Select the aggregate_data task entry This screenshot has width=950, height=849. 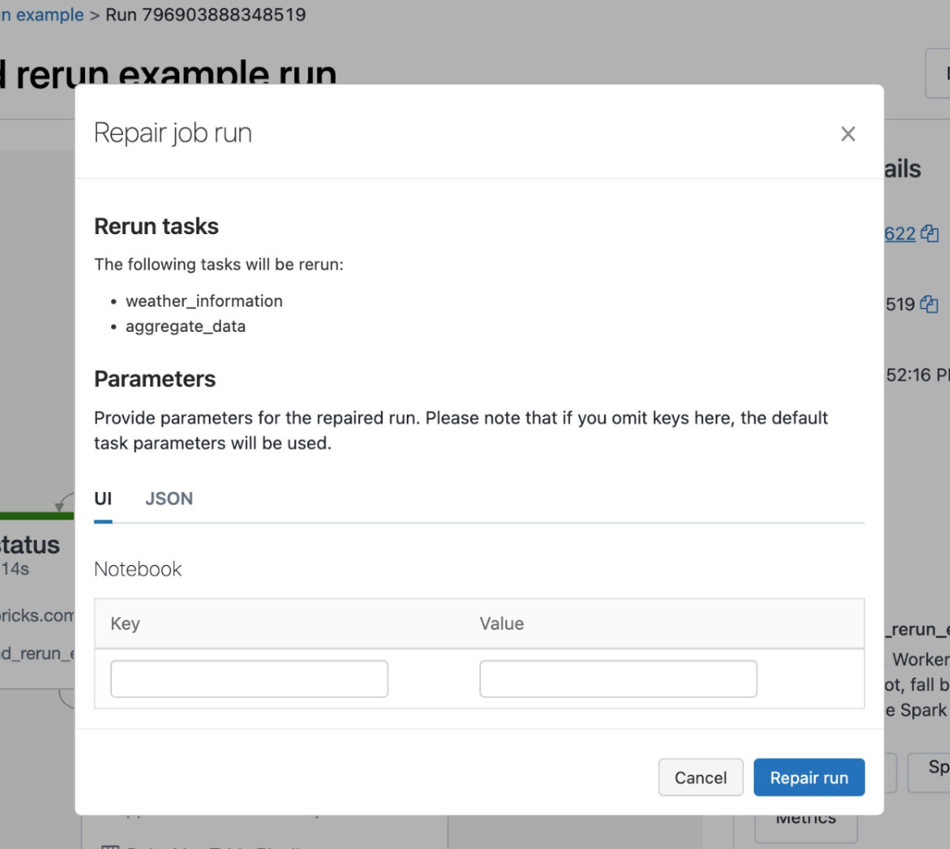point(185,326)
